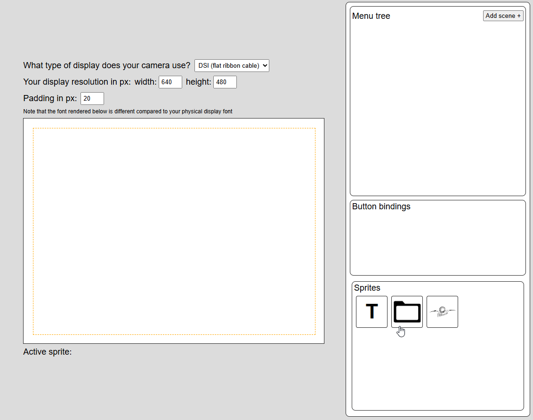The width and height of the screenshot is (533, 420).
Task: Click the "width:" label text
Action: point(145,82)
